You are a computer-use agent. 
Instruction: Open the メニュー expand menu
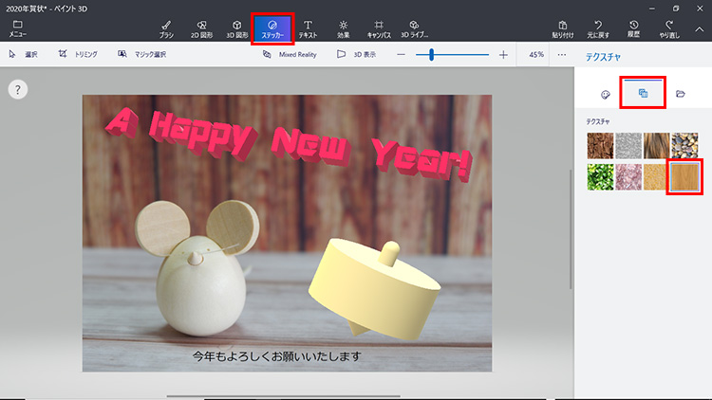click(x=17, y=27)
